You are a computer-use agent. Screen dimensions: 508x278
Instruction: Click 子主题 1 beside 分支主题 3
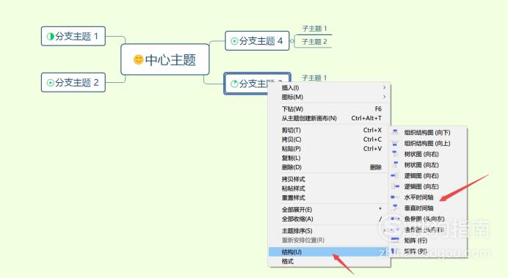coord(314,78)
